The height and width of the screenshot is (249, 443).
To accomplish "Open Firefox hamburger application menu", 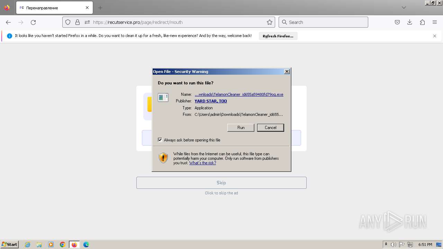I will 435,22.
